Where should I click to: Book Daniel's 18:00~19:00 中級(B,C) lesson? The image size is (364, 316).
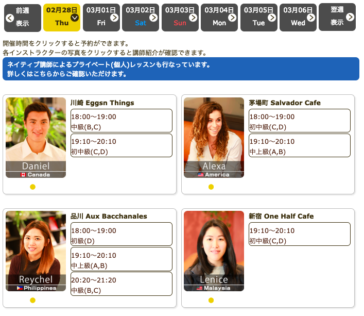click(121, 121)
